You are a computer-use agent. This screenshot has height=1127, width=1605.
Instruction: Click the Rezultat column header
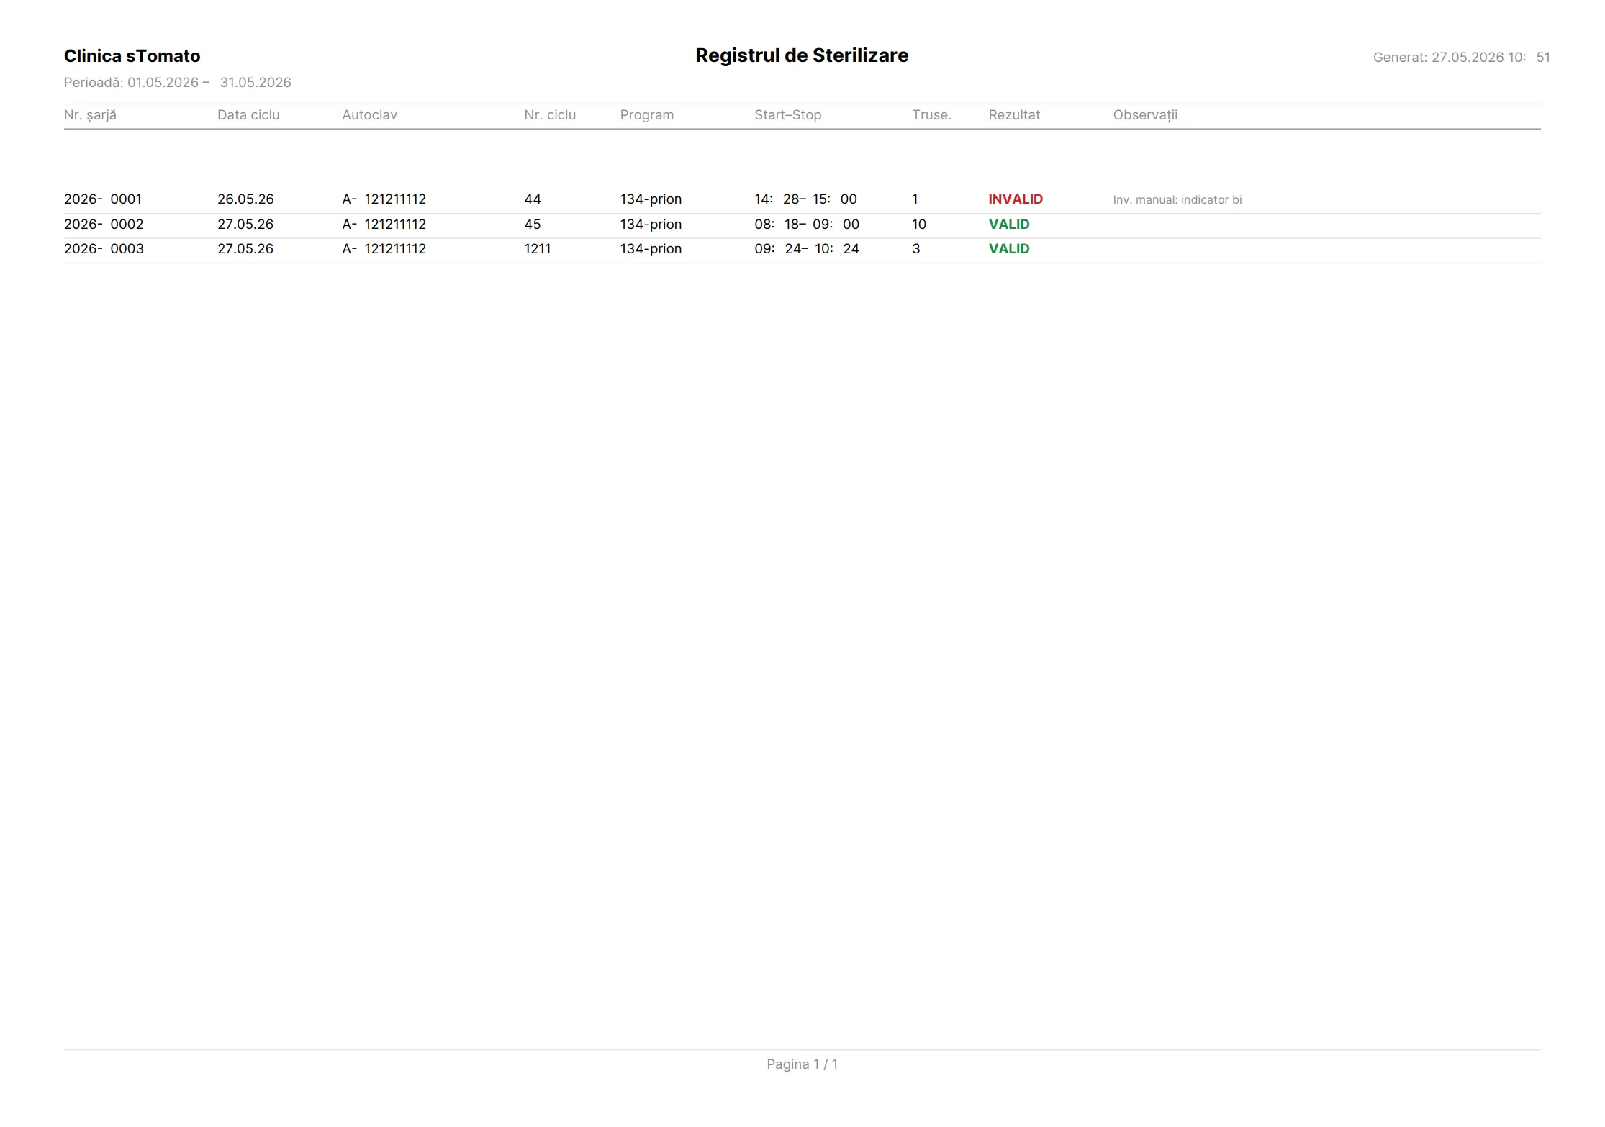1014,115
